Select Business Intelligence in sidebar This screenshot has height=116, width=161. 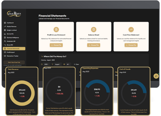14,37
